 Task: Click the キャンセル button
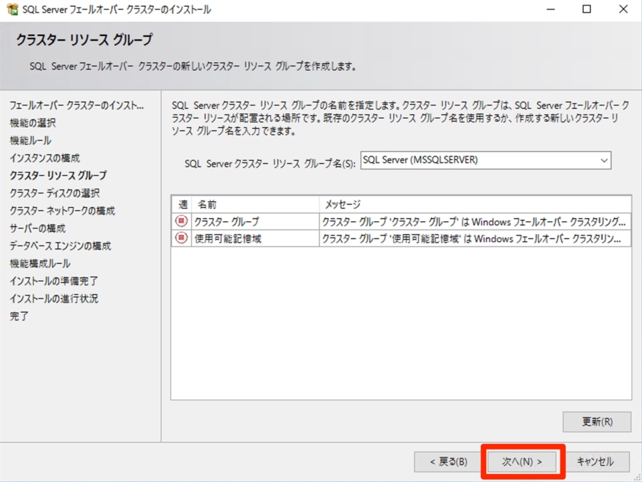click(595, 461)
